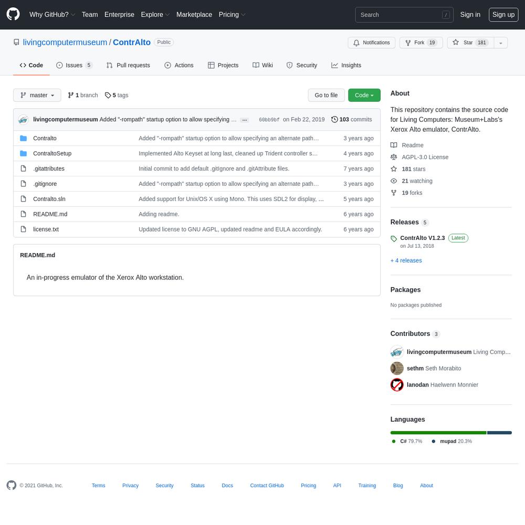The height and width of the screenshot is (525, 525).
Task: Click the Contact GitHub footer link
Action: click(267, 486)
